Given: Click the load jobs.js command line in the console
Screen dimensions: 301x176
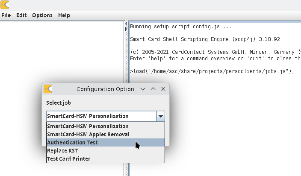Looking at the screenshot, I should point(212,71).
